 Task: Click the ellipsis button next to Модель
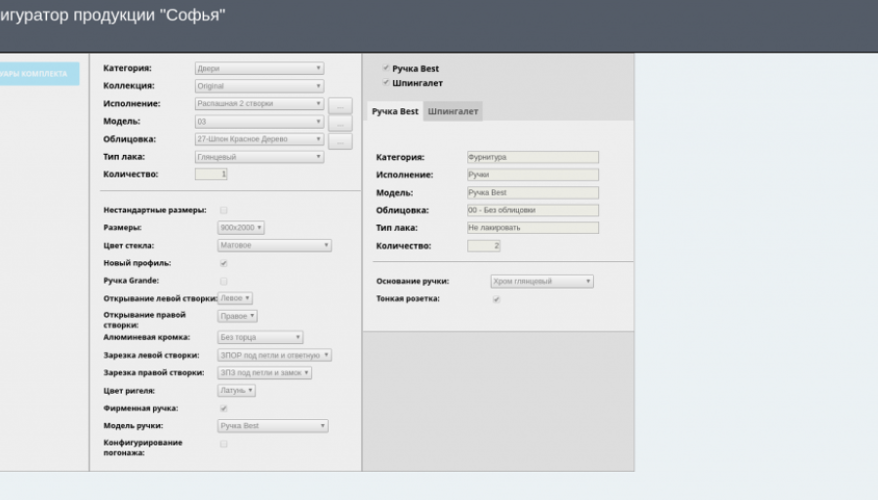coord(339,123)
